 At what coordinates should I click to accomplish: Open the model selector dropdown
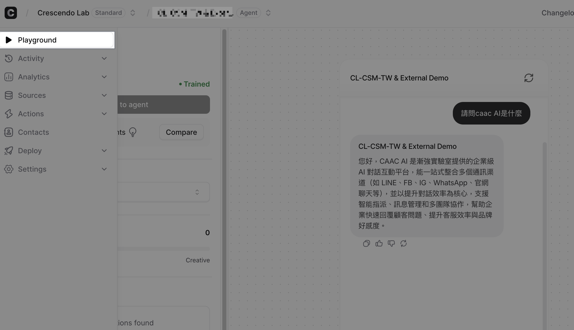164,192
